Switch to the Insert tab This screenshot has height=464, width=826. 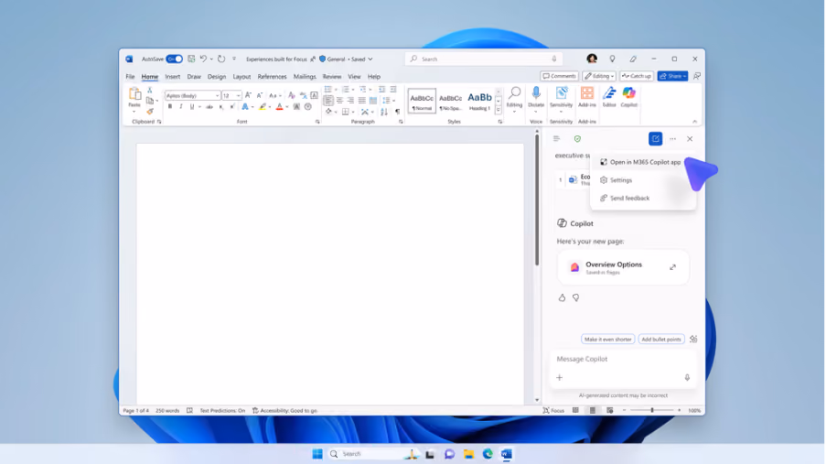pyautogui.click(x=172, y=77)
